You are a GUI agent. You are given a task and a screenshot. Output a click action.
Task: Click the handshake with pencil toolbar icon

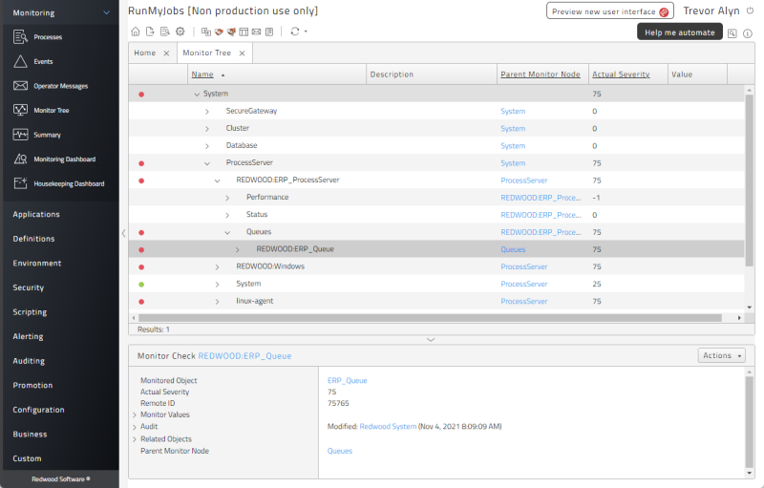tap(231, 32)
